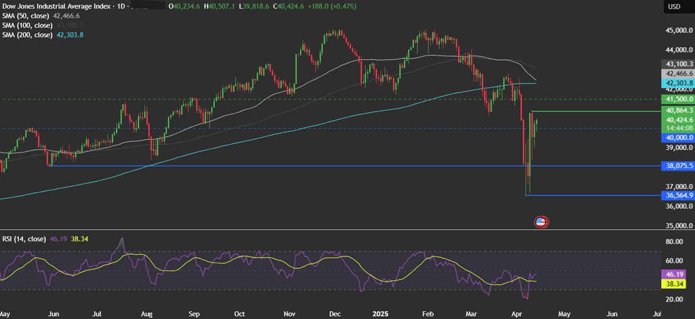
Task: Click the low value L39,818.6 in header
Action: tap(254, 6)
